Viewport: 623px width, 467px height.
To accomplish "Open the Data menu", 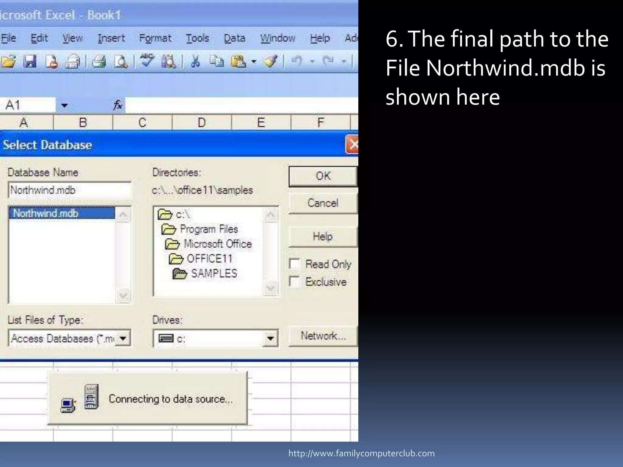I will [x=235, y=38].
